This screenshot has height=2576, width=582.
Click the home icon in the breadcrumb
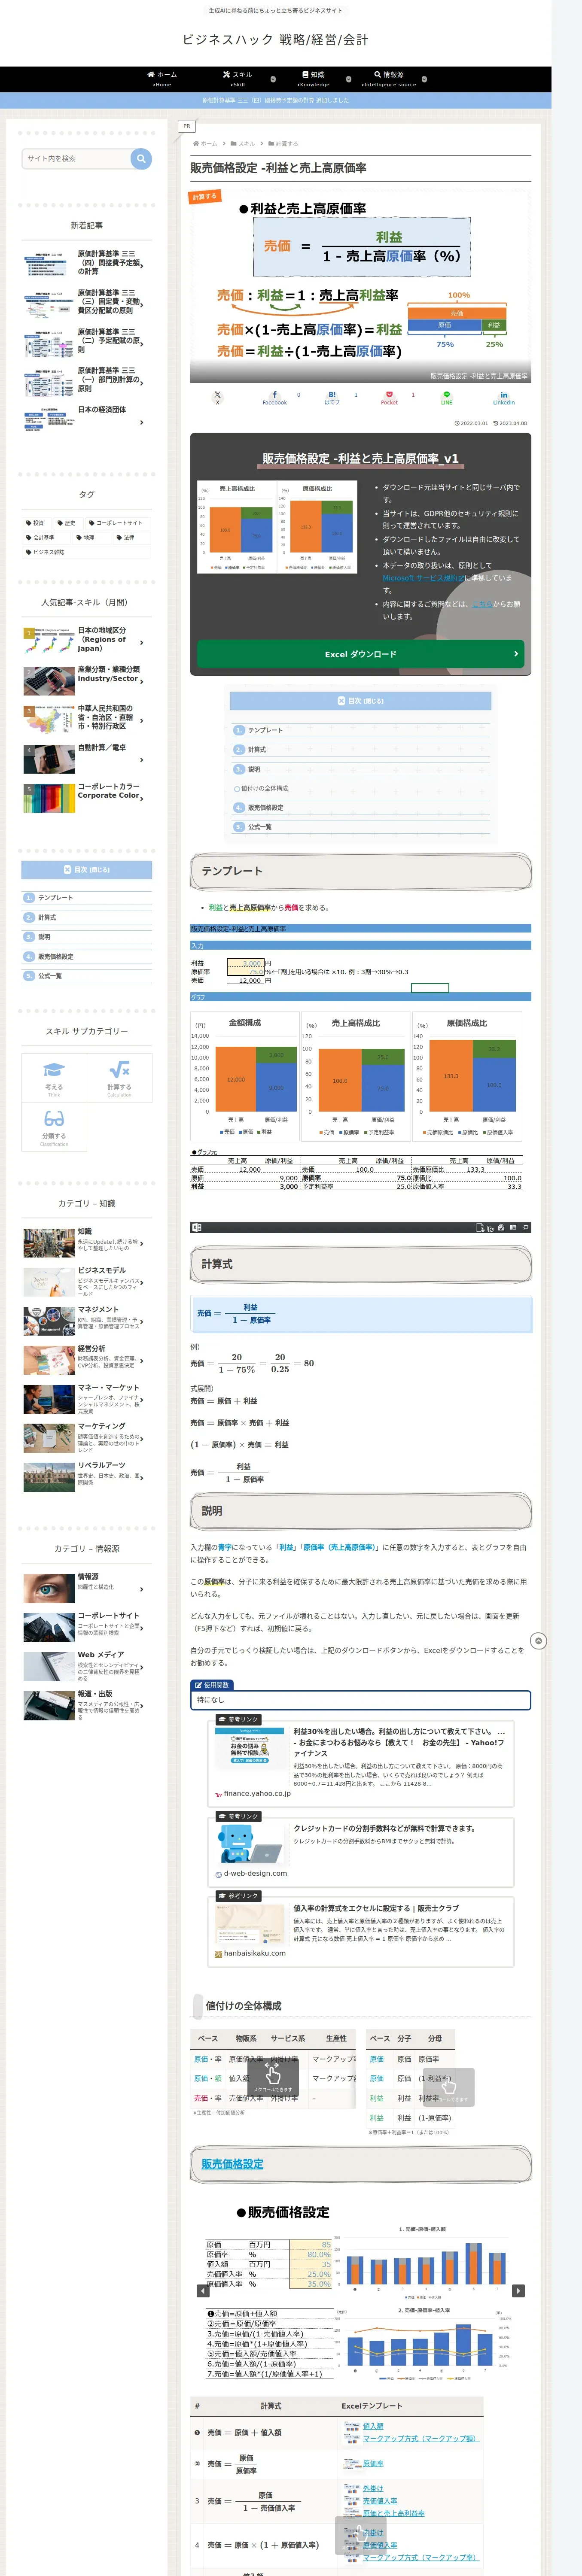pyautogui.click(x=196, y=143)
